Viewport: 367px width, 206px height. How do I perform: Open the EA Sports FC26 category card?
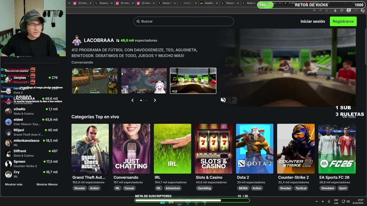[x=337, y=148]
